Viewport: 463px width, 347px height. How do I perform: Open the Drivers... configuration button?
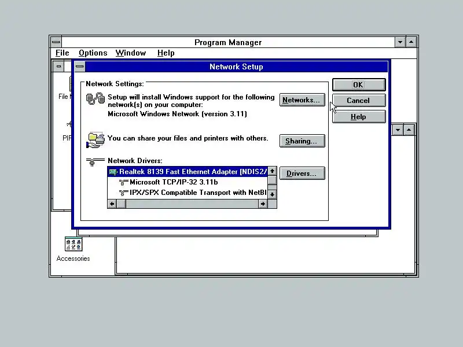(x=302, y=173)
